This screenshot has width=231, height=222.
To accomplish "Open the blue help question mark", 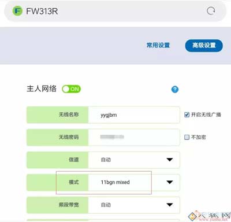I will [175, 89].
